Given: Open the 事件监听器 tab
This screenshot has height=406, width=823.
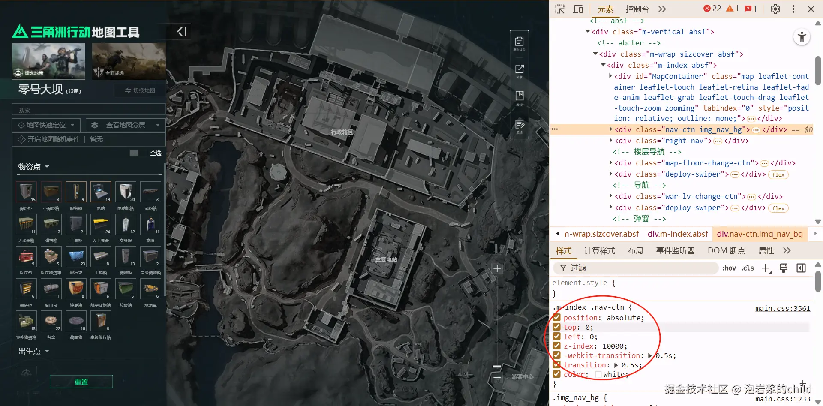Looking at the screenshot, I should [676, 251].
